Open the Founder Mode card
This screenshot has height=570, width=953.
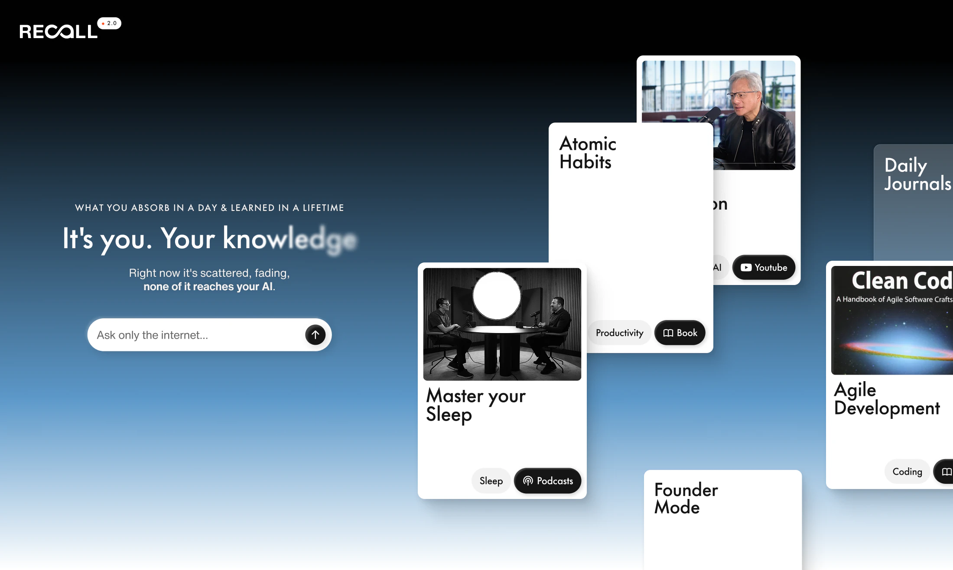click(722, 520)
